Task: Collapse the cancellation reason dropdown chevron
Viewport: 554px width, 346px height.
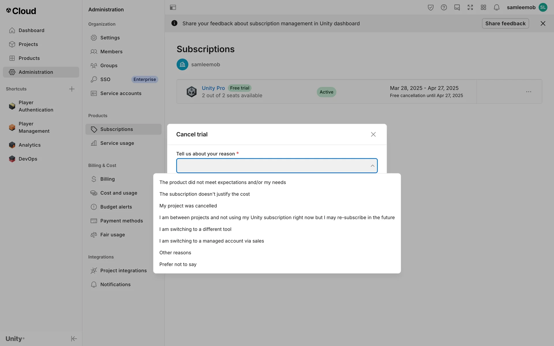Action: (x=372, y=166)
